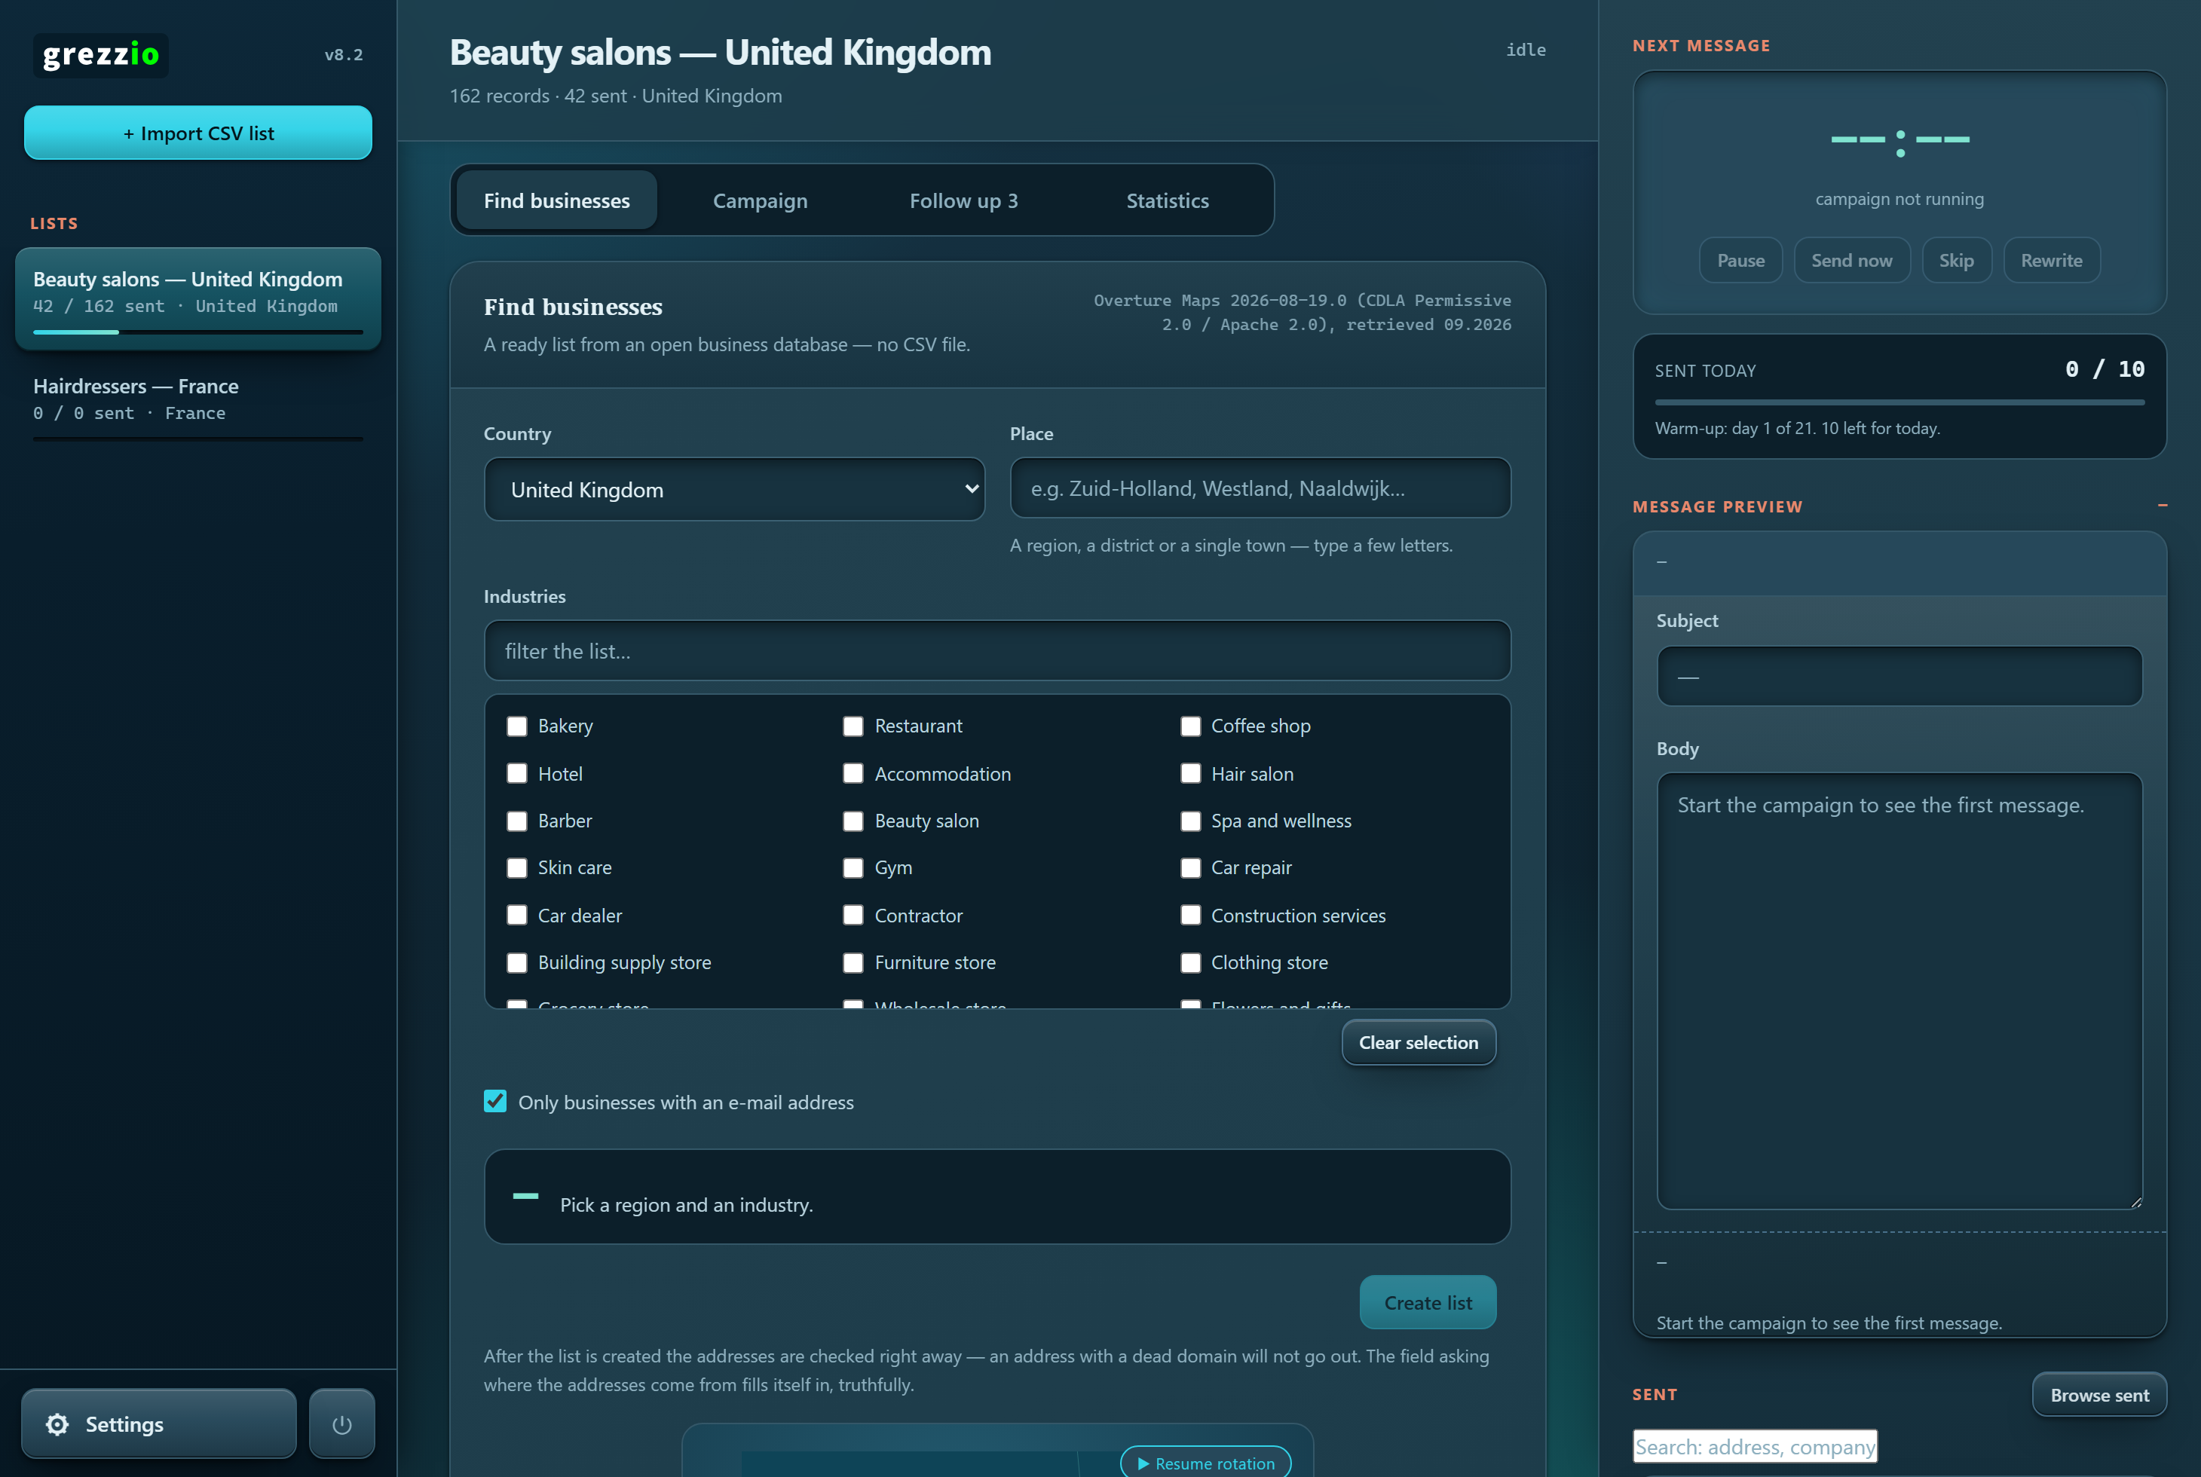
Task: Open Settings with the gear icon
Action: tap(158, 1423)
